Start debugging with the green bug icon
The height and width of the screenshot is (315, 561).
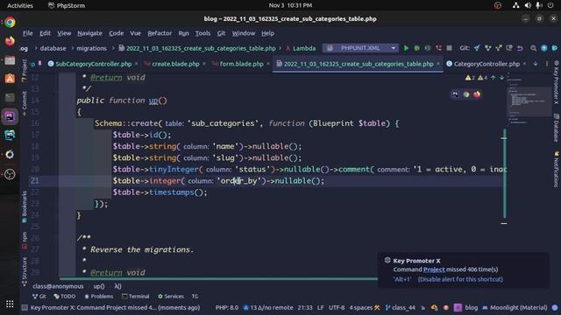(417, 48)
